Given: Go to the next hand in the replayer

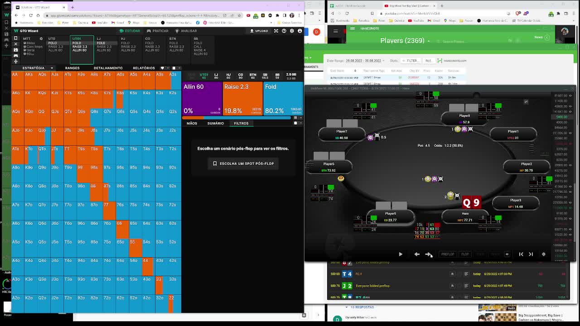Looking at the screenshot, I should coord(531,254).
